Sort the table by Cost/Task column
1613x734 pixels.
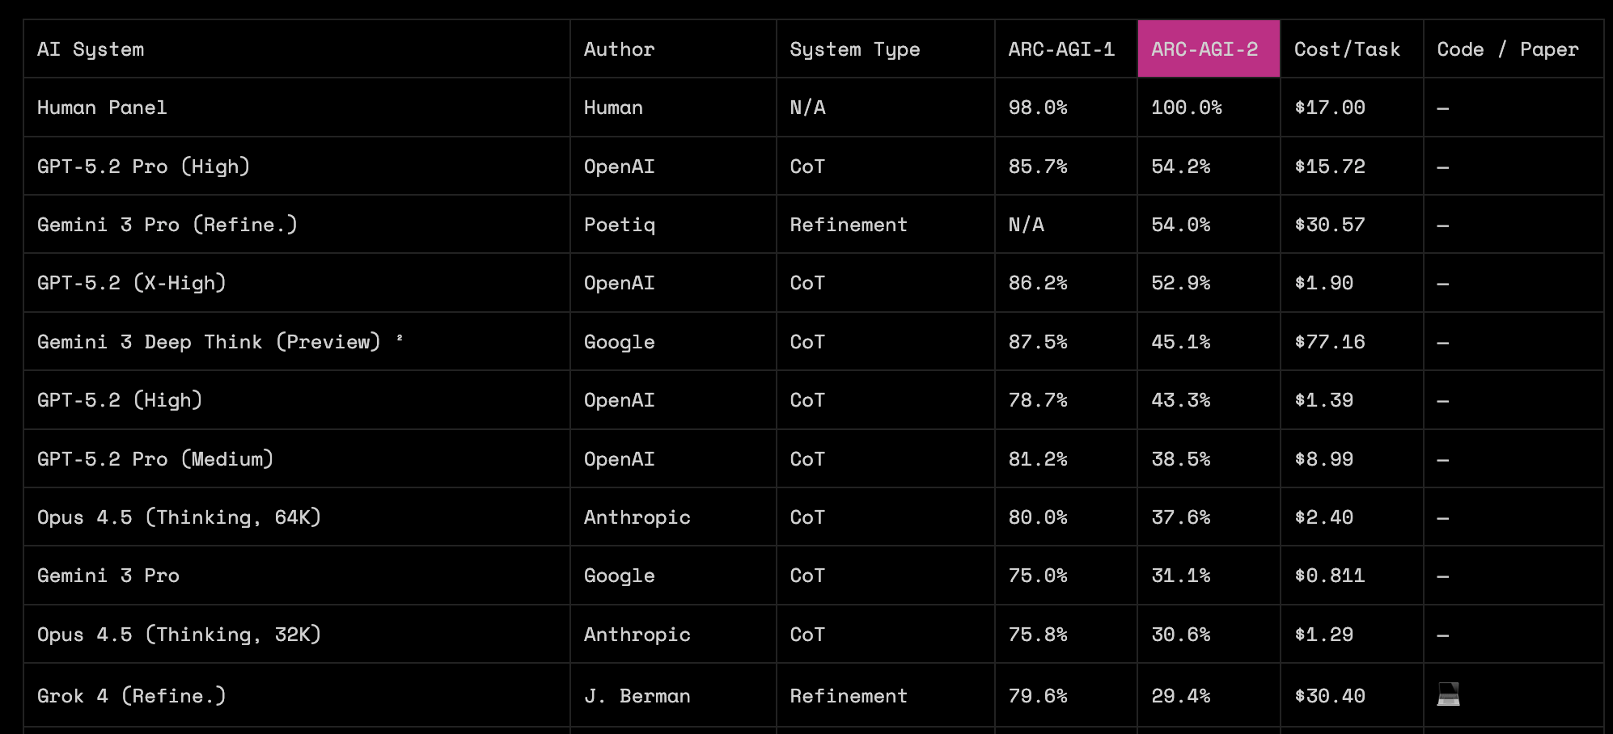coord(1346,49)
